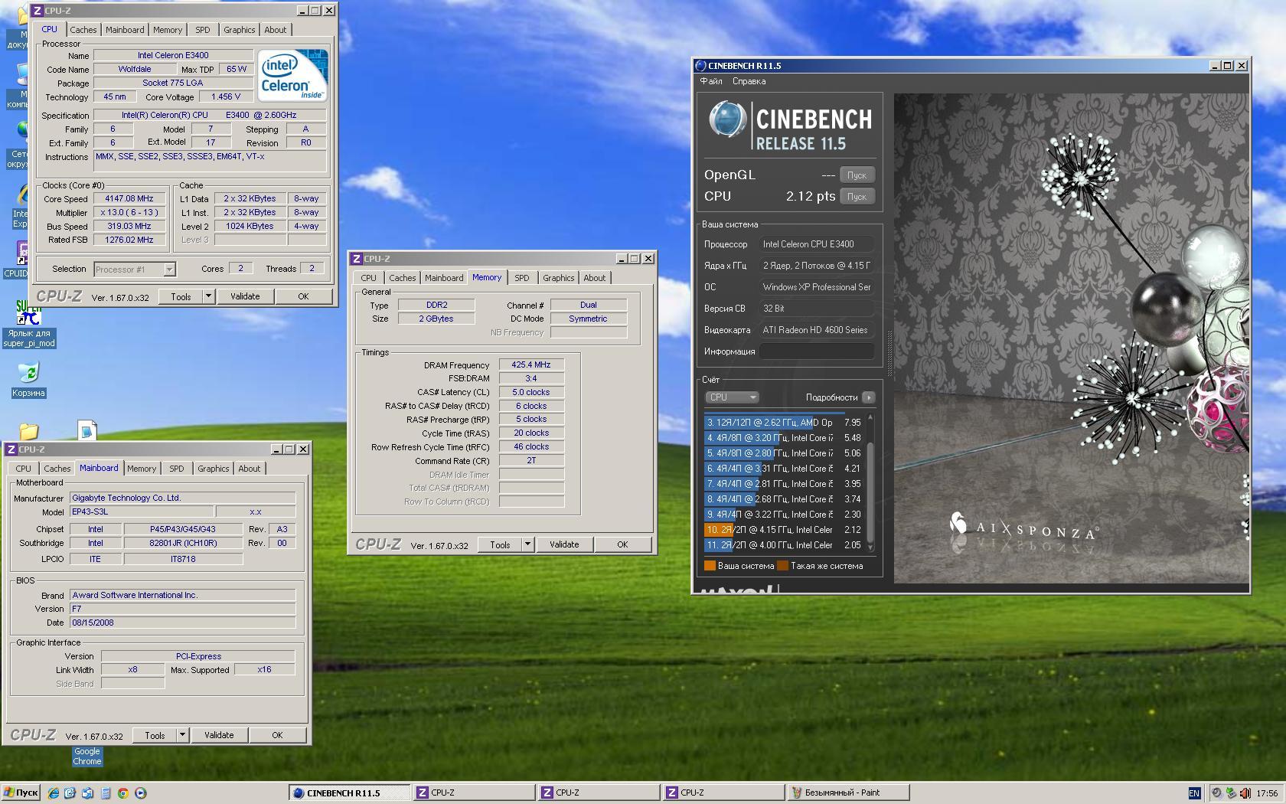Image resolution: width=1286 pixels, height=804 pixels.
Task: Select ranking row 3 AMD Opteron 7.95
Action: [x=784, y=423]
